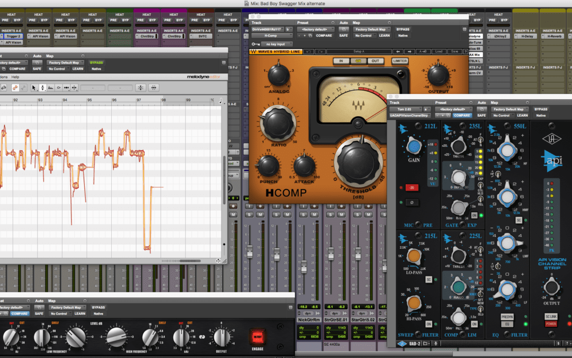
Task: Open the H-Comp Map menu arrow
Action: [389, 23]
